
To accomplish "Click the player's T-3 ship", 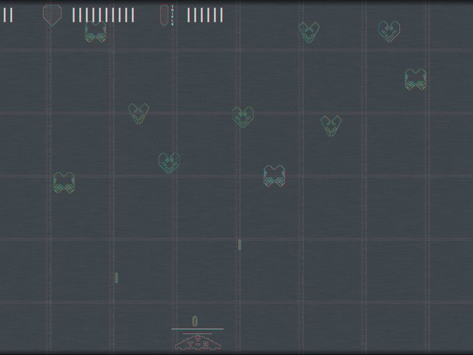I will pyautogui.click(x=197, y=343).
